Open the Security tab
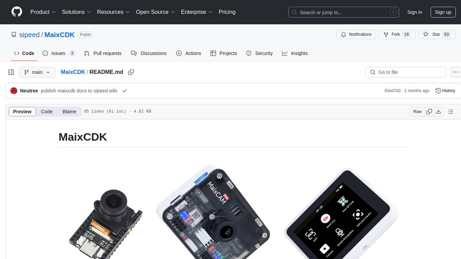This screenshot has width=461, height=259. click(260, 53)
